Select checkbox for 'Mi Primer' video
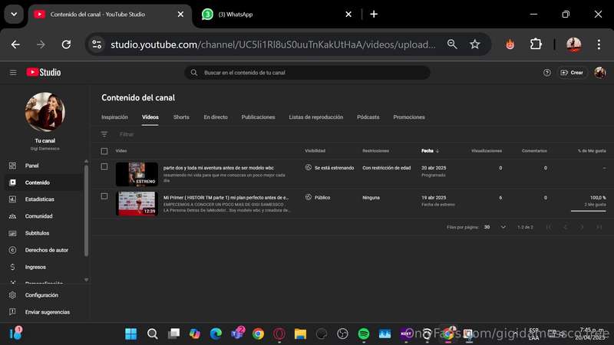Screen dimensions: 614x345 pos(104,196)
